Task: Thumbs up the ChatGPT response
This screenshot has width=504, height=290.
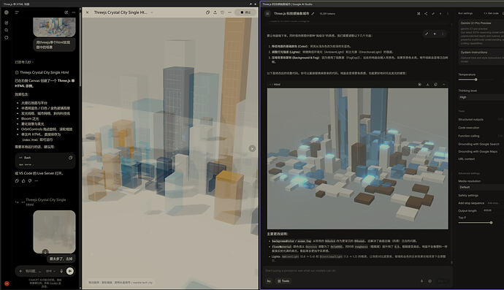Action: click(x=23, y=181)
